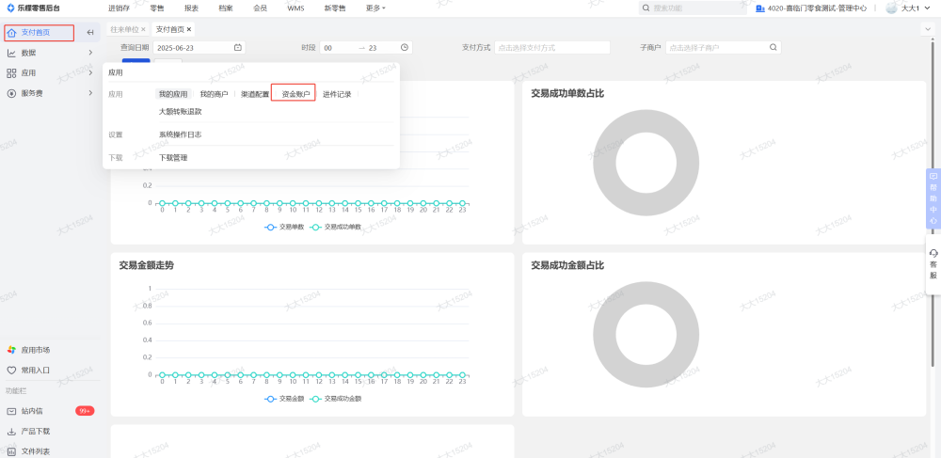
Task: Open the 零售 top menu
Action: pos(157,8)
